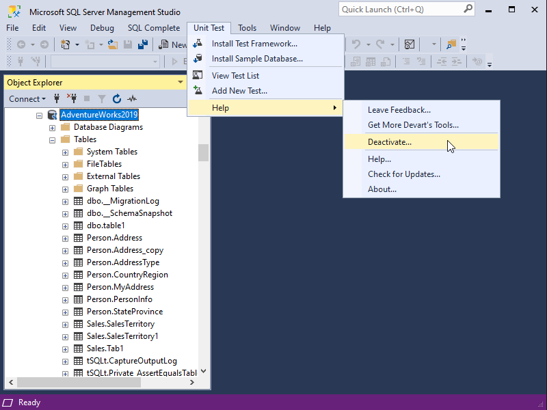The height and width of the screenshot is (410, 547).
Task: Open the New Project dropdown arrow
Action: tap(77, 44)
